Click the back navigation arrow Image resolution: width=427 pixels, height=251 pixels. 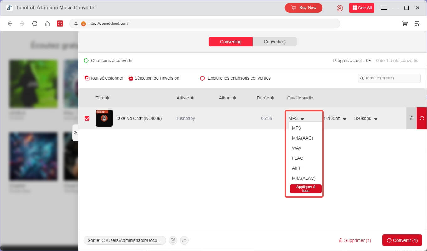[10, 24]
